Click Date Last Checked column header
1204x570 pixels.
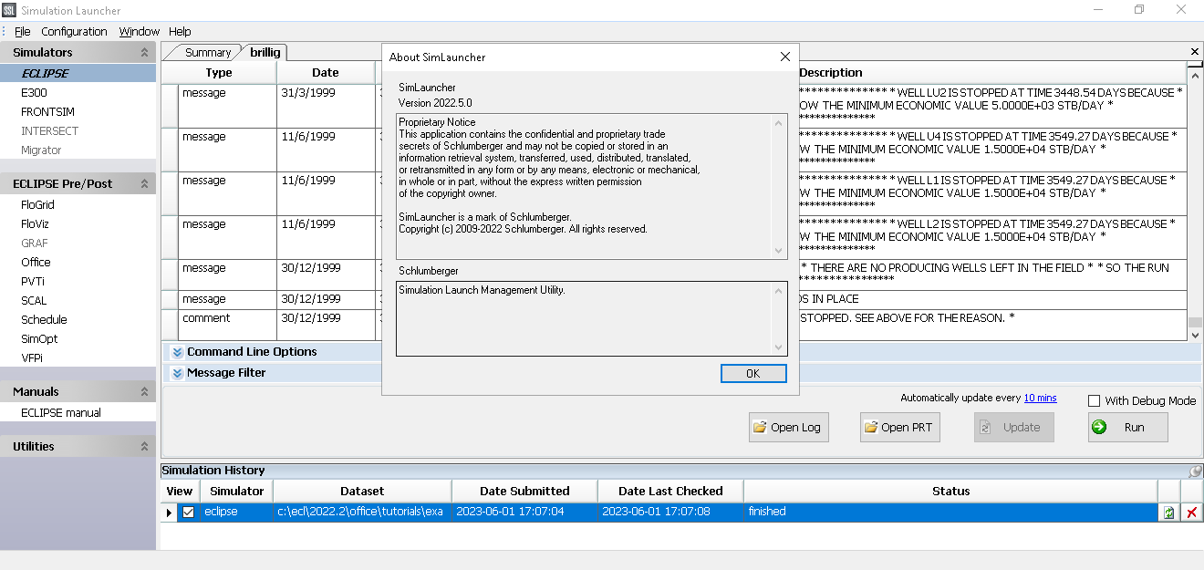tap(670, 491)
